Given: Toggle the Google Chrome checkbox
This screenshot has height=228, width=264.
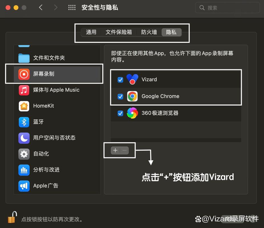Looking at the screenshot, I should tap(120, 97).
